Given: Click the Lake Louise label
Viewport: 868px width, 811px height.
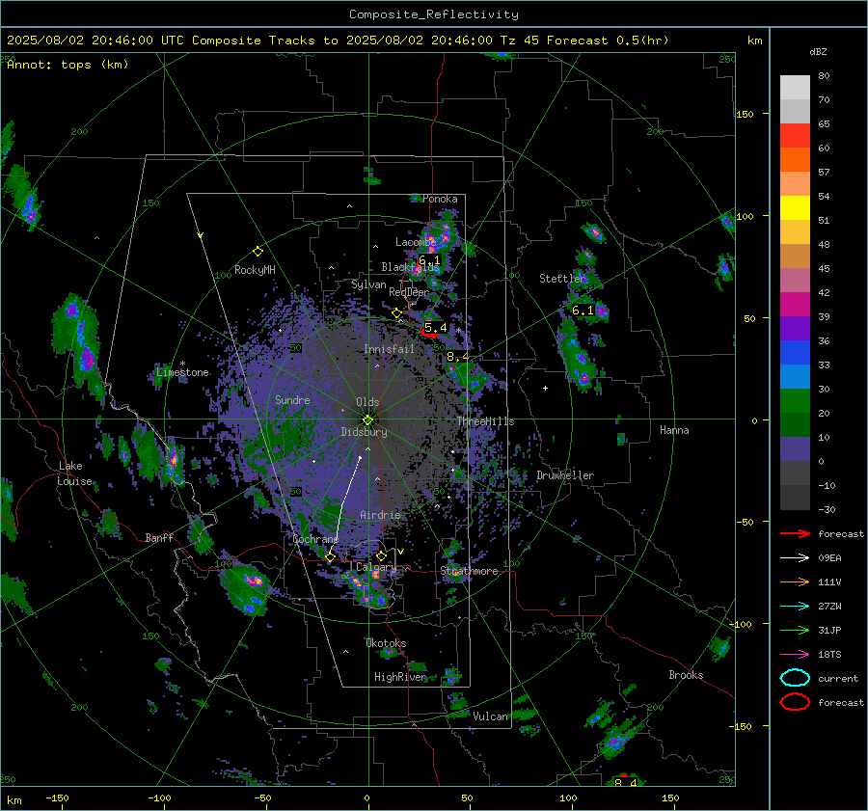Looking at the screenshot, I should point(75,473).
